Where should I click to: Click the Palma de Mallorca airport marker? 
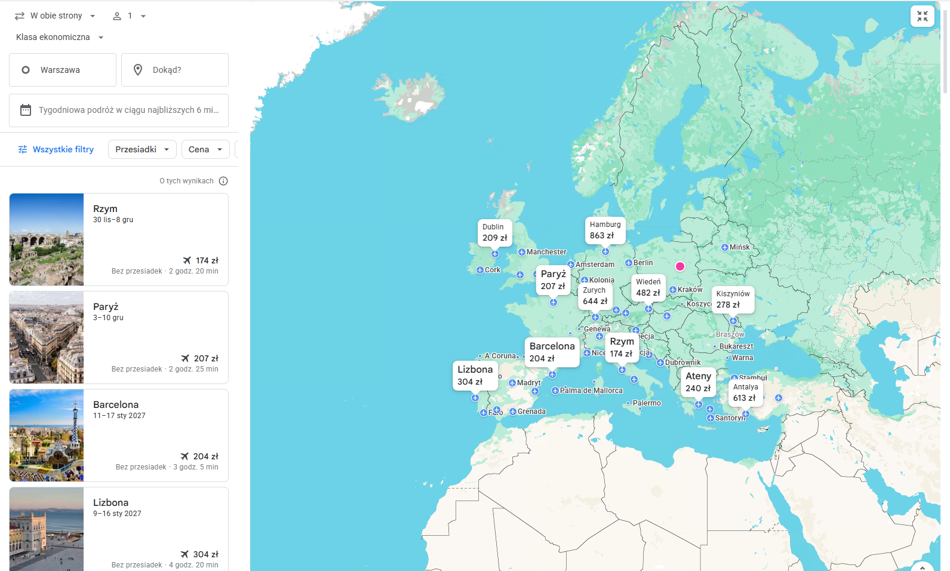click(x=555, y=391)
